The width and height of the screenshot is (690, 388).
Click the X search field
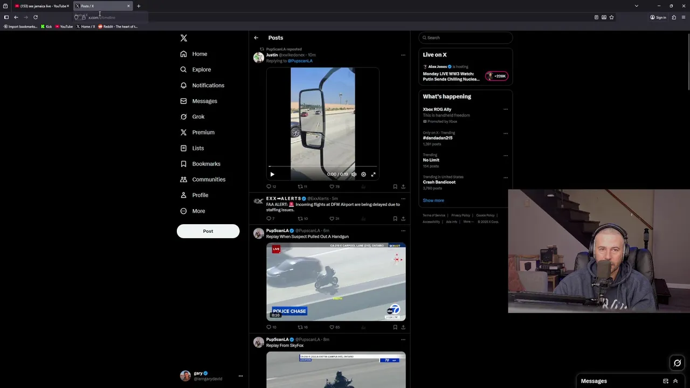click(466, 38)
